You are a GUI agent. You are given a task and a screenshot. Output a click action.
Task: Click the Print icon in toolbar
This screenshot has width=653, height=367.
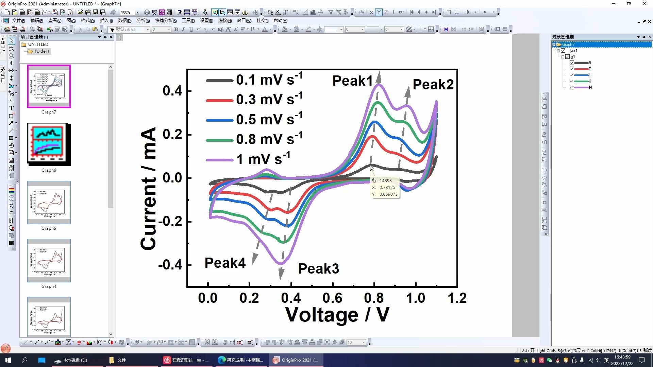coord(147,12)
